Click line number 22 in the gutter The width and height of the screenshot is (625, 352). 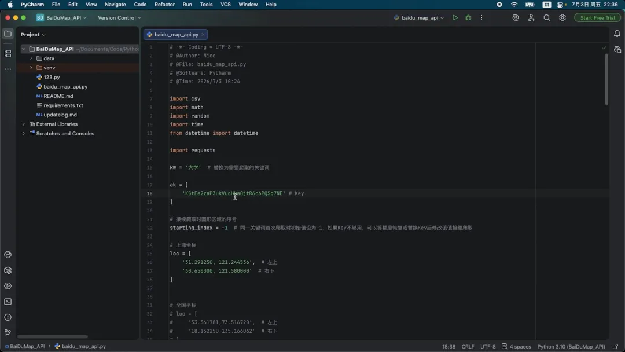pos(149,228)
